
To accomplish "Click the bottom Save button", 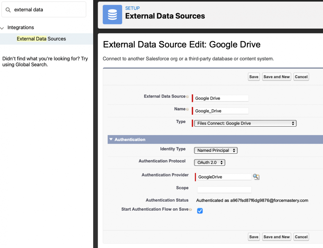I will point(254,237).
